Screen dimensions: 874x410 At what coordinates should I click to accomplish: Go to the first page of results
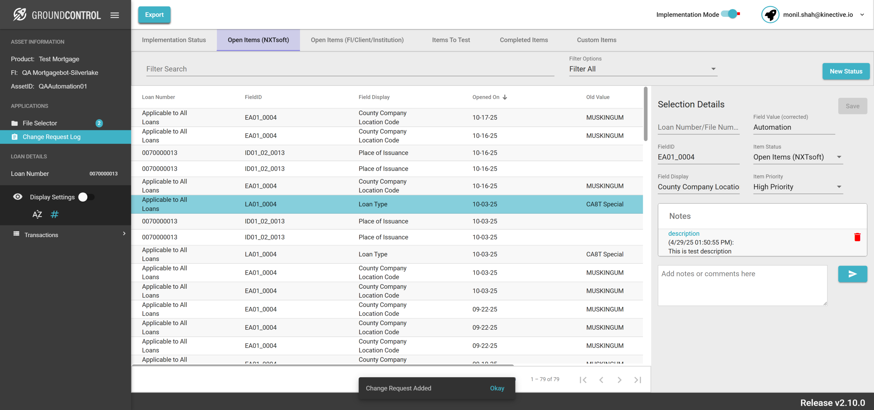(583, 380)
